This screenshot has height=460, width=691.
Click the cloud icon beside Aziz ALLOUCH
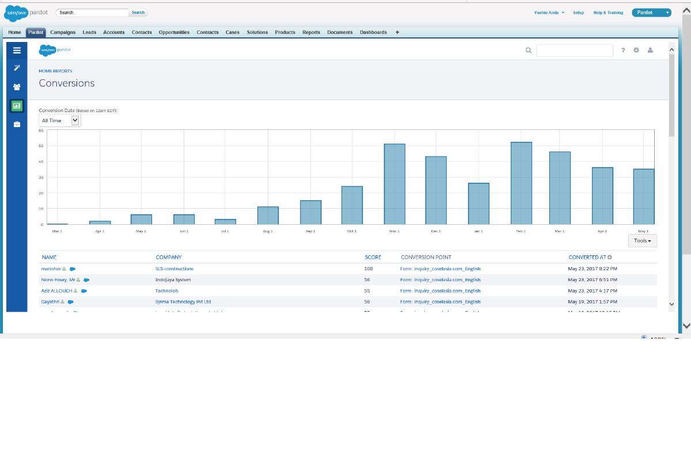coord(84,290)
